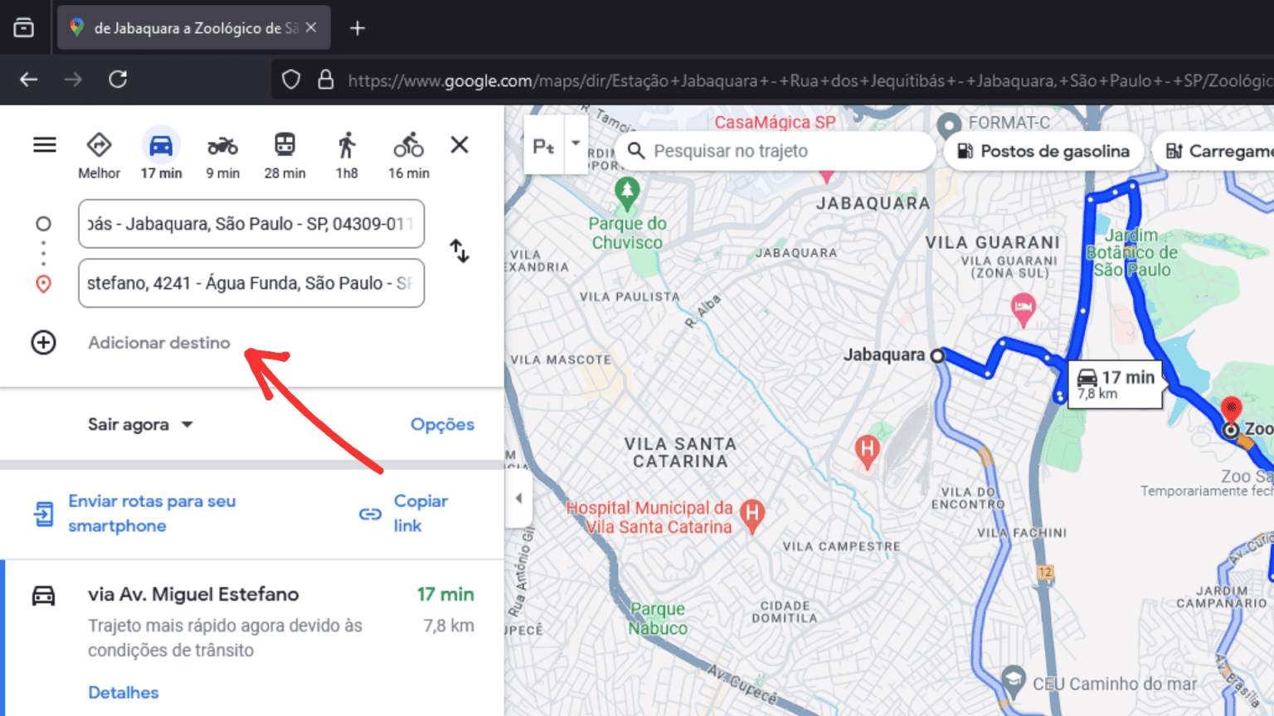
Task: Go back to the previous page
Action: coord(29,80)
